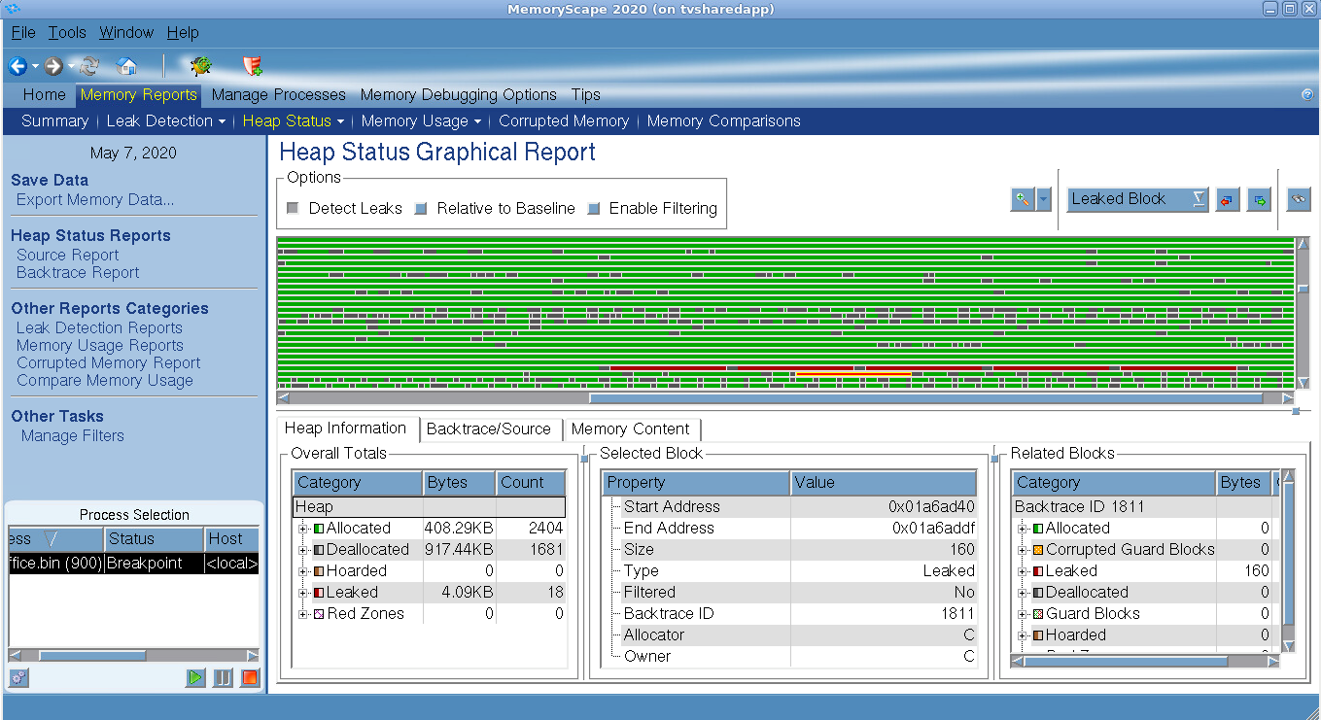
Task: Go back with the blue back arrow
Action: coord(17,66)
